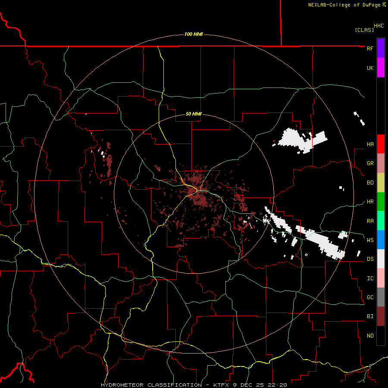Click the '100 NMI' range ring label
This screenshot has width=388, height=388.
194,34
